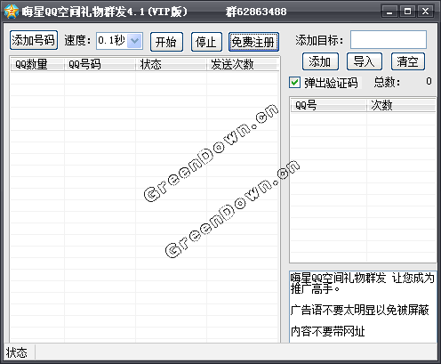Viewport: 441px width, 364px height.
Task: Stop sending with 停止 button
Action: [x=206, y=42]
